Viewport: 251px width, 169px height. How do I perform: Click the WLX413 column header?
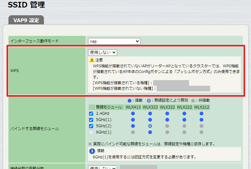tap(133, 107)
